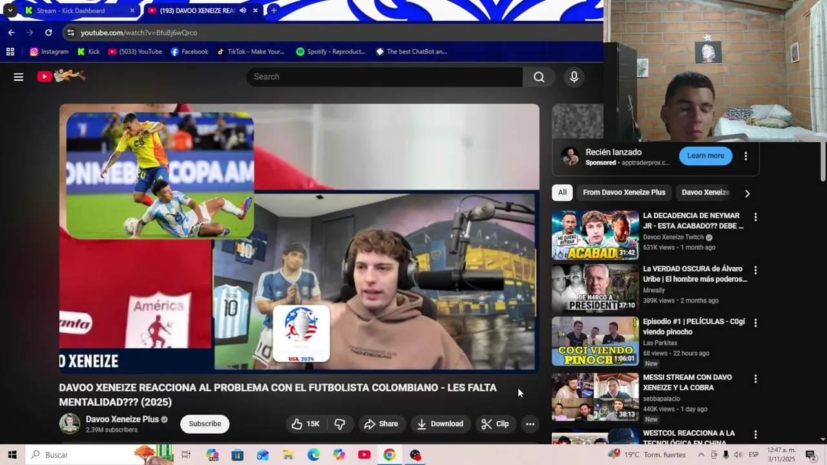The height and width of the screenshot is (465, 827).
Task: Open Microsoft Edge from the taskbar
Action: [x=313, y=455]
